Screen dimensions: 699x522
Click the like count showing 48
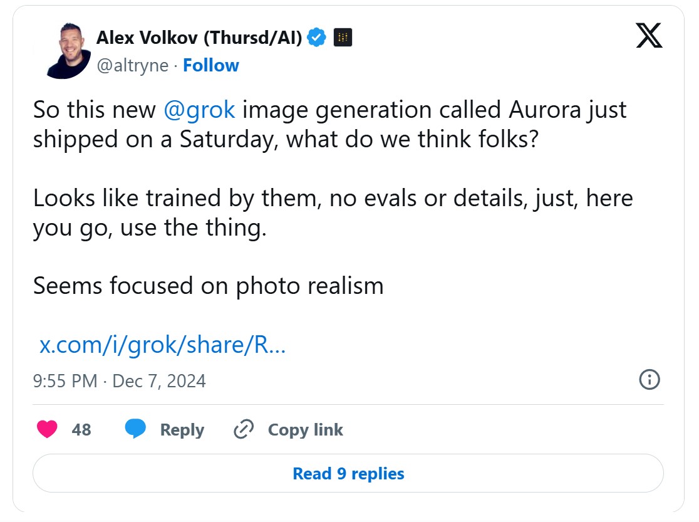82,429
